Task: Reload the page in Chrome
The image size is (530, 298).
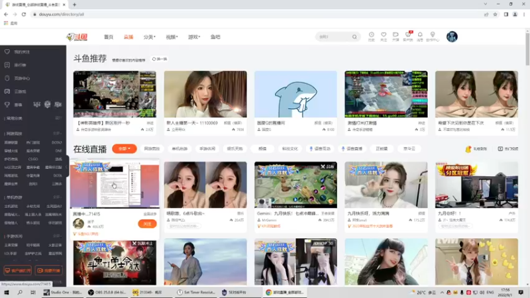Action: [24, 14]
